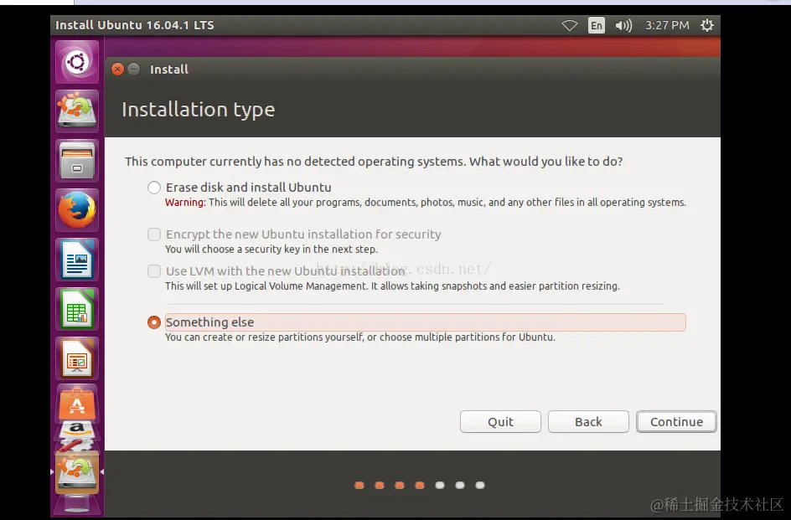Open the Ubuntu Dash search
Screen dimensions: 791x520
click(76, 61)
